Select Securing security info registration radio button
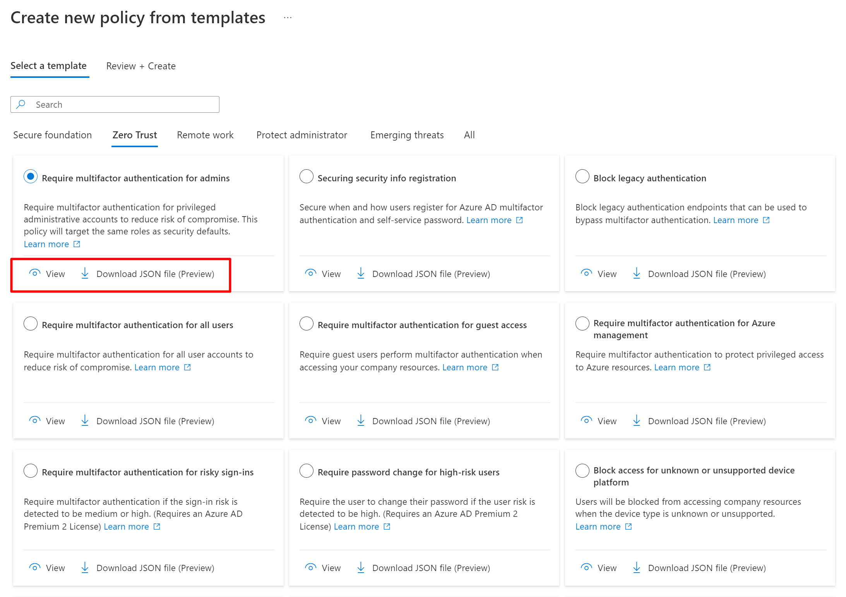The width and height of the screenshot is (846, 597). [307, 176]
